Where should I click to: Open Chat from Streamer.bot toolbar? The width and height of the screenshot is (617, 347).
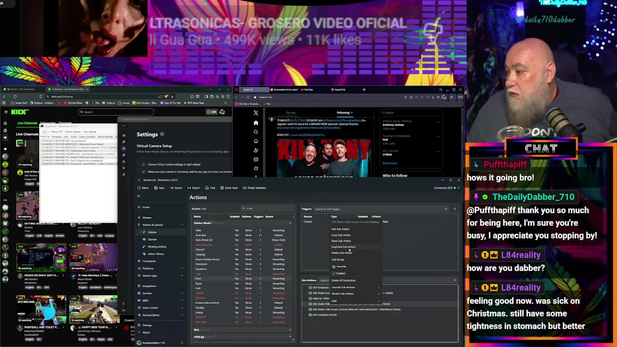click(210, 188)
